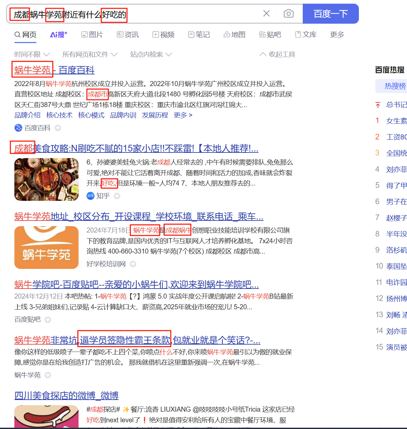Open the hotpot food thumbnail image
This screenshot has height=429, width=407.
coord(46,179)
